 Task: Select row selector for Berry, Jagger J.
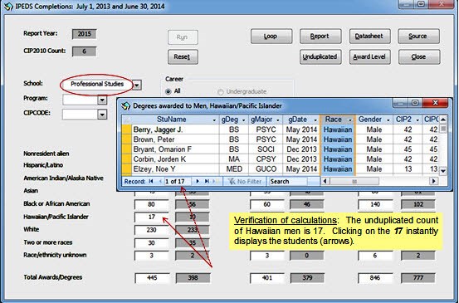(x=127, y=130)
